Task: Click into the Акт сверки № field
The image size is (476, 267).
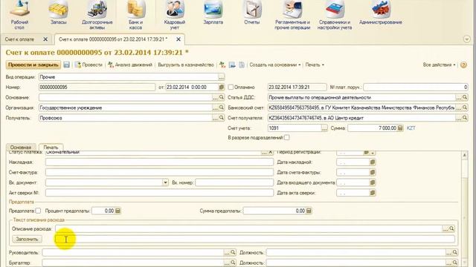Action: 159,193
